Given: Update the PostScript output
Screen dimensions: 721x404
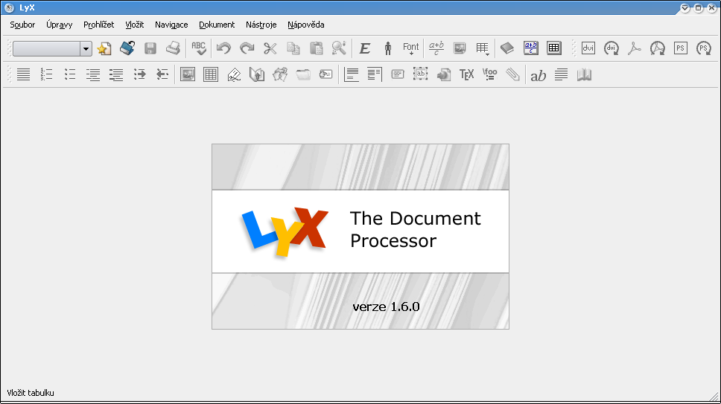Looking at the screenshot, I should point(704,48).
